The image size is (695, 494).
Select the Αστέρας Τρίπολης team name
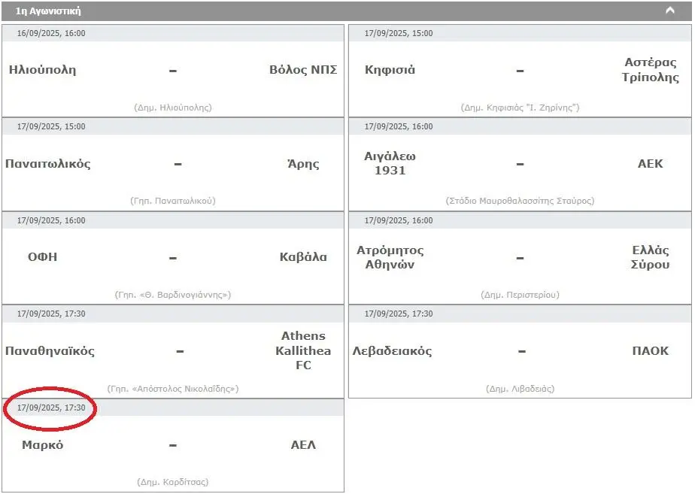(650, 70)
